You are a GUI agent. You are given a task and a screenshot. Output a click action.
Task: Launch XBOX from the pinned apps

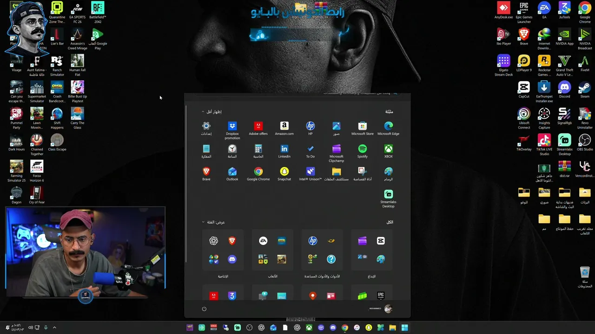pyautogui.click(x=388, y=151)
